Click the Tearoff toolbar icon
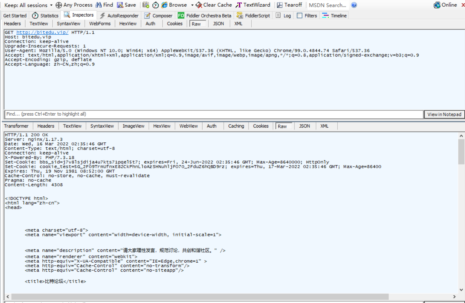Image resolution: width=465 pixels, height=303 pixels. pos(280,5)
